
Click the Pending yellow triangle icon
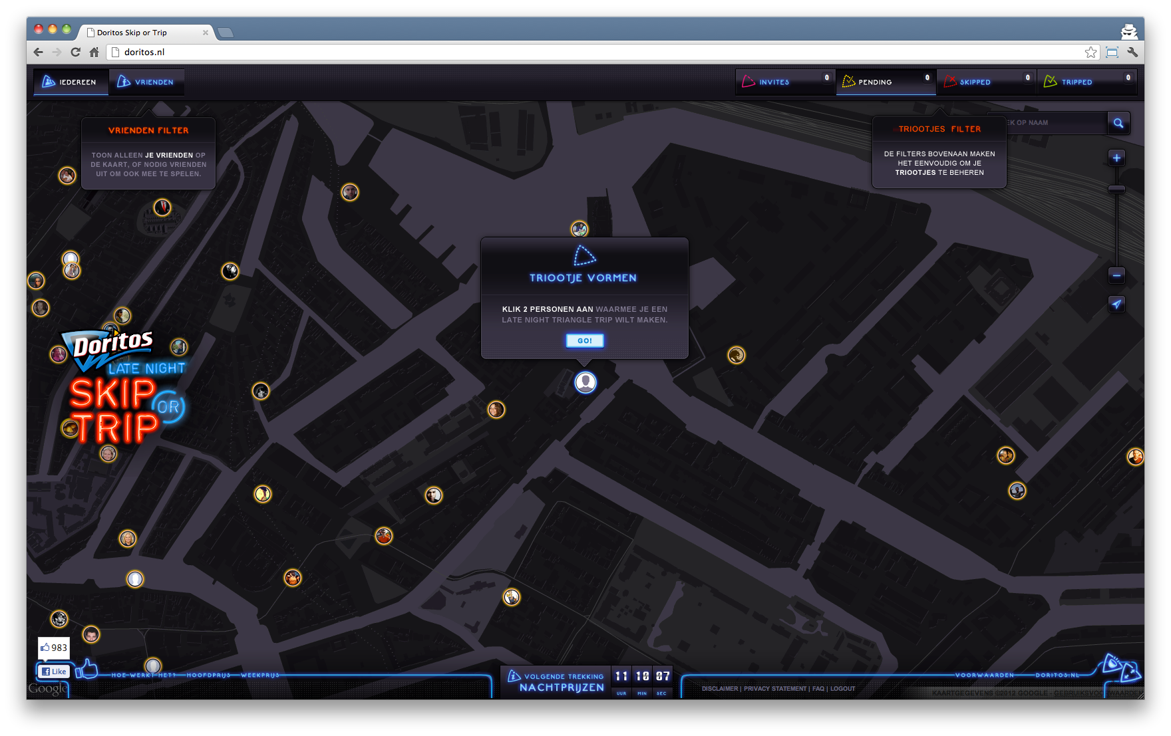(x=848, y=81)
